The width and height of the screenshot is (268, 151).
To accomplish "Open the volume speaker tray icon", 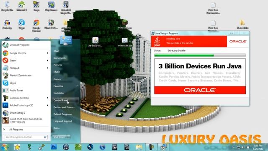I will (243, 147).
